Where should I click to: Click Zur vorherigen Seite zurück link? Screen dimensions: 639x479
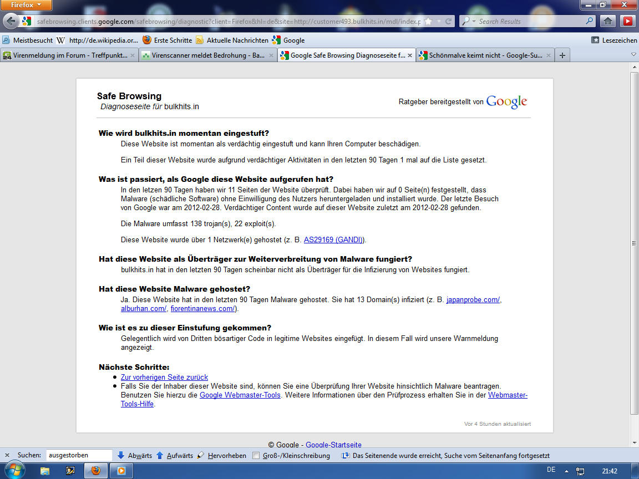pyautogui.click(x=164, y=378)
